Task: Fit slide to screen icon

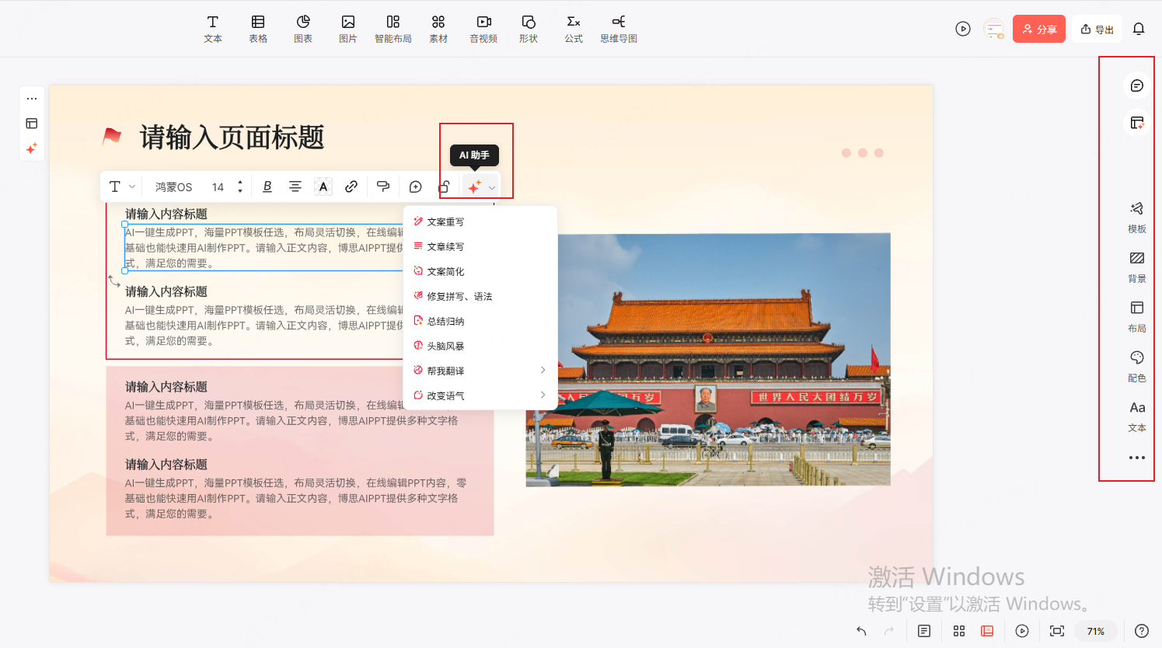Action: point(1057,631)
